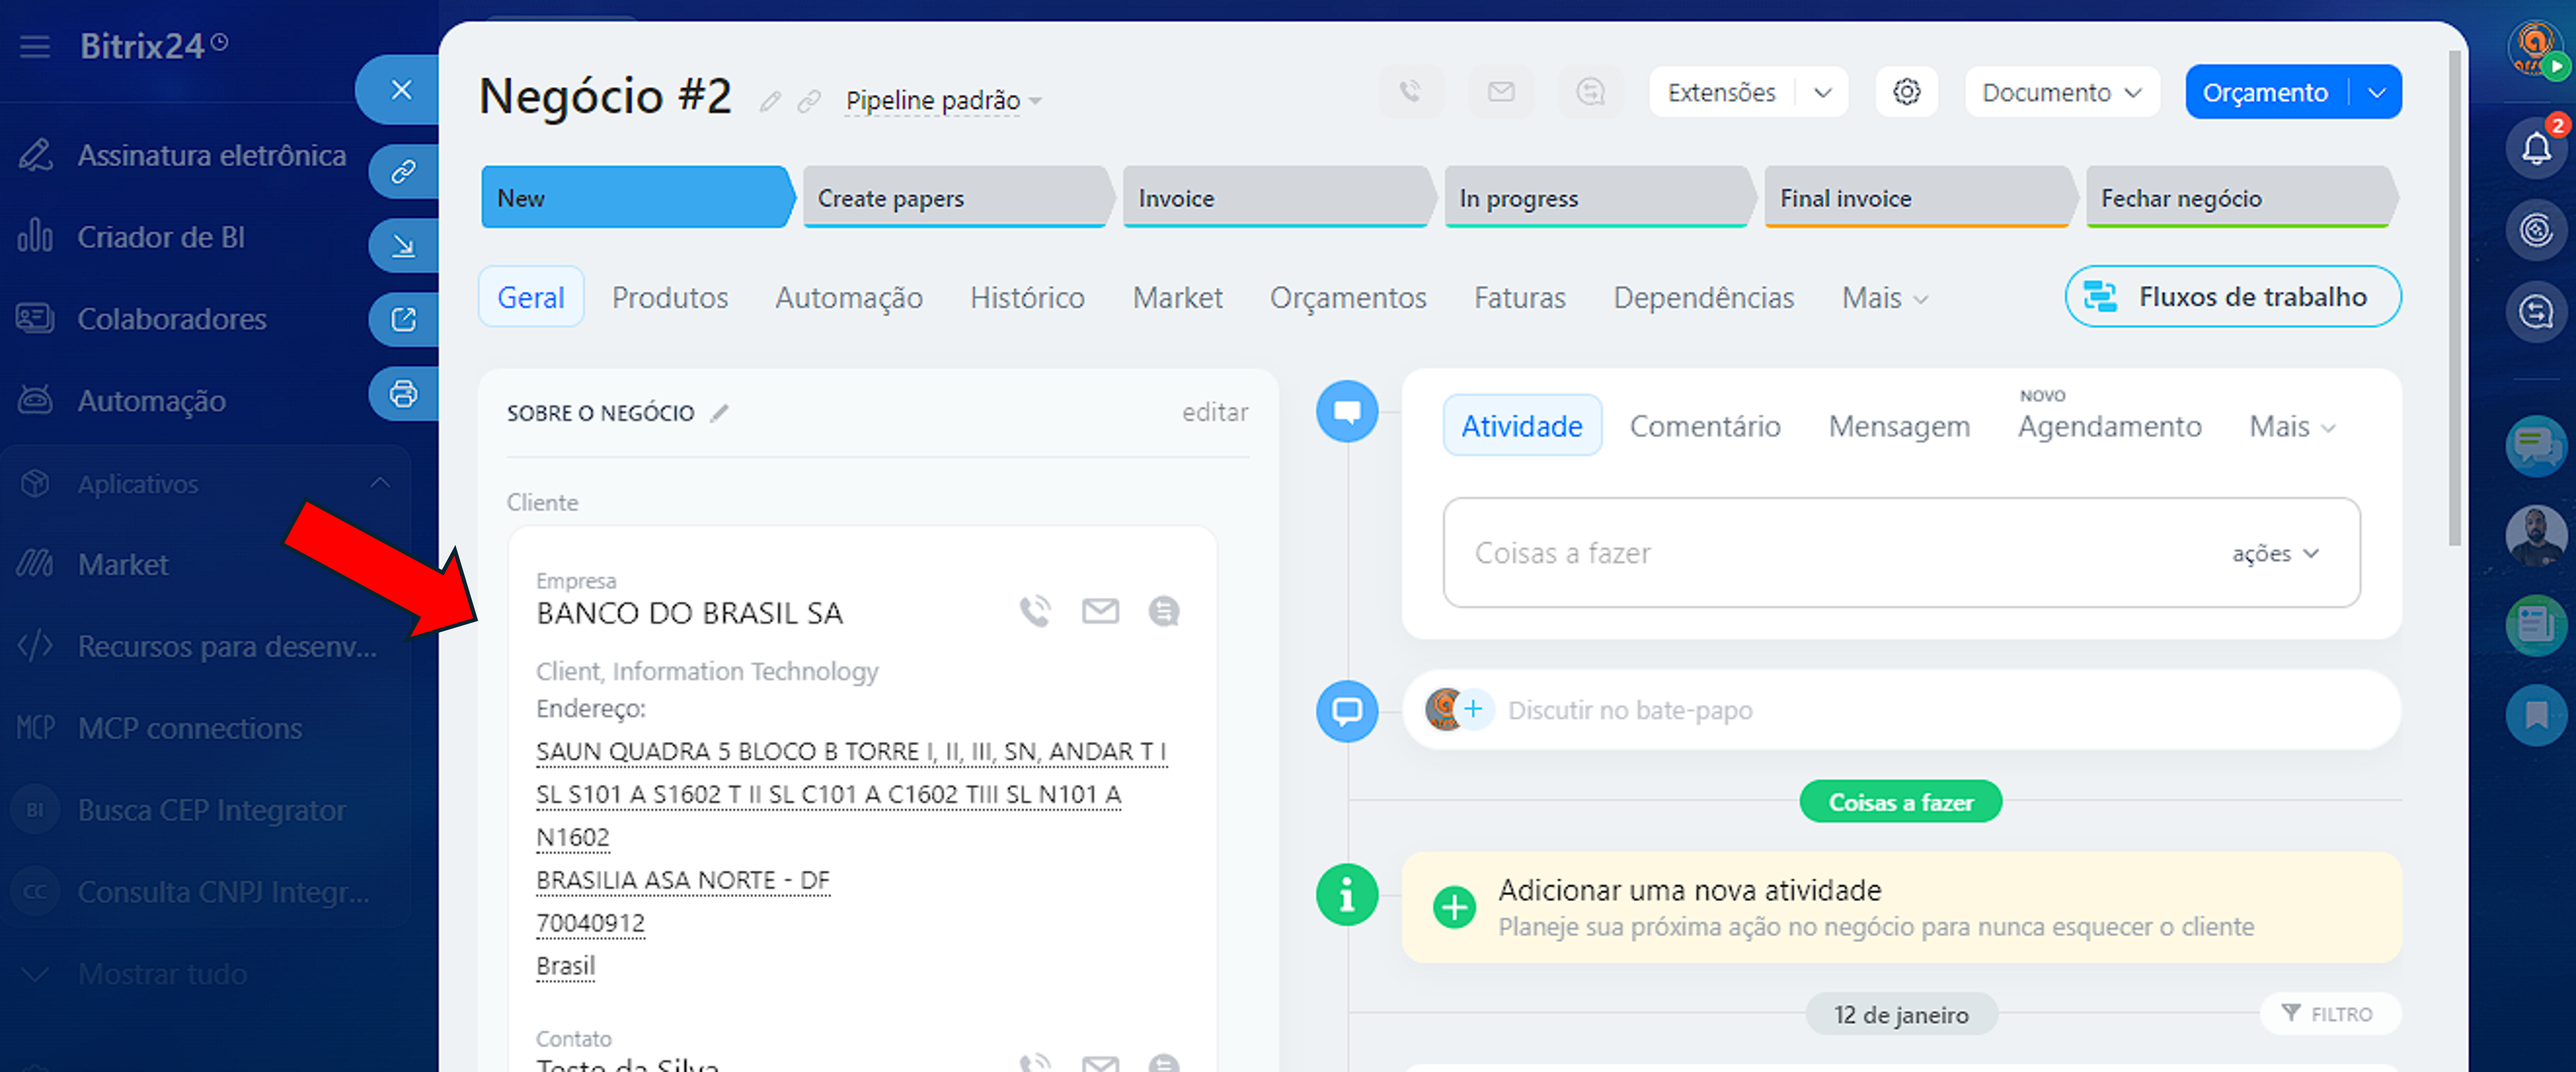
Task: Expand the Extensões dropdown arrow
Action: pos(1822,93)
